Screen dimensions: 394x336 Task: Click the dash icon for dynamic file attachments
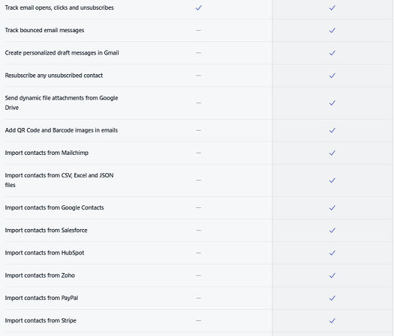(198, 103)
